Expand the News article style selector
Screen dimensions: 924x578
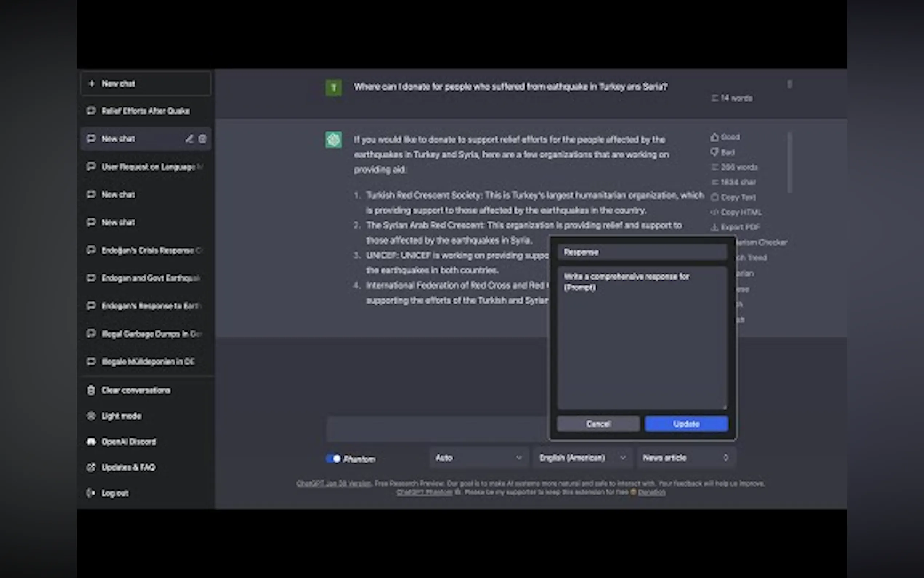point(686,458)
